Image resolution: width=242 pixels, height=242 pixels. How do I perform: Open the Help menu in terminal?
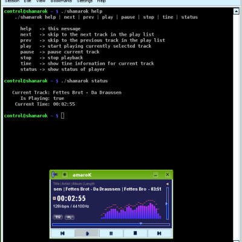[x=101, y=1]
